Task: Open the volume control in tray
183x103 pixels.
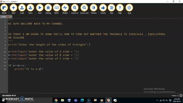Action: [167, 100]
